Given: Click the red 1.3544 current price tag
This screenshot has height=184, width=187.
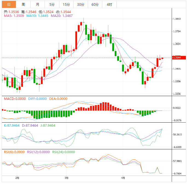Looking at the screenshot, I should coord(179,58).
